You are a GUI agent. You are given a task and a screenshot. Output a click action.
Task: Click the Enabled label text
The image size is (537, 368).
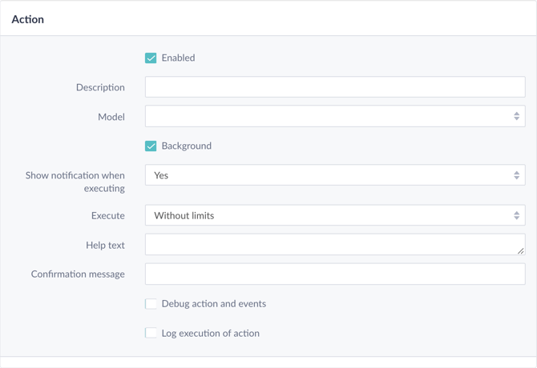179,58
